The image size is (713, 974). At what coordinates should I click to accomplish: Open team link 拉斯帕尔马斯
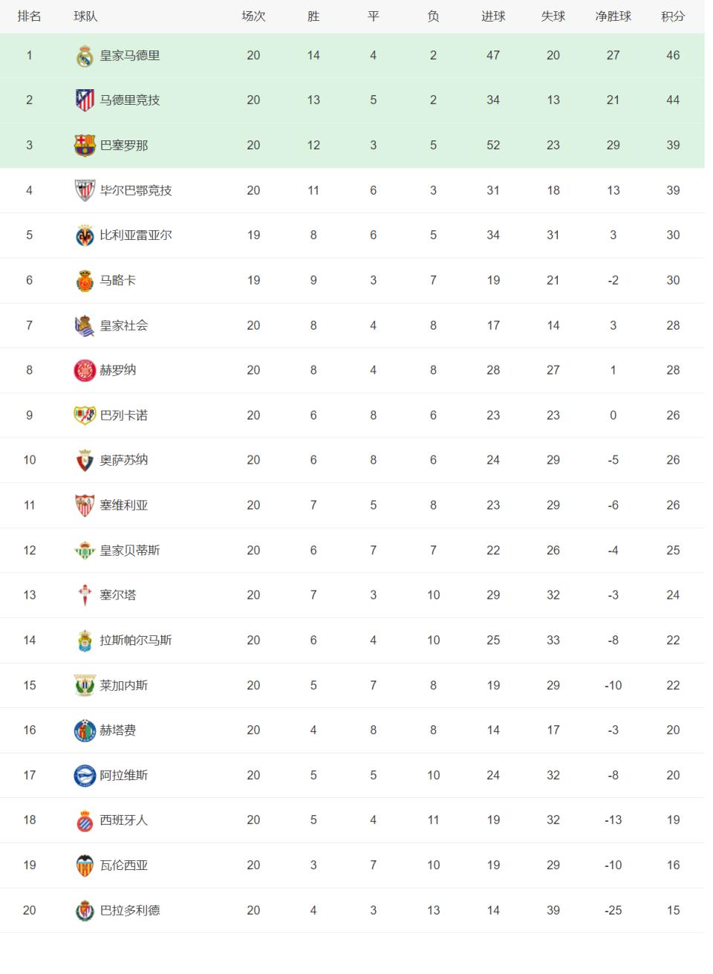point(136,640)
